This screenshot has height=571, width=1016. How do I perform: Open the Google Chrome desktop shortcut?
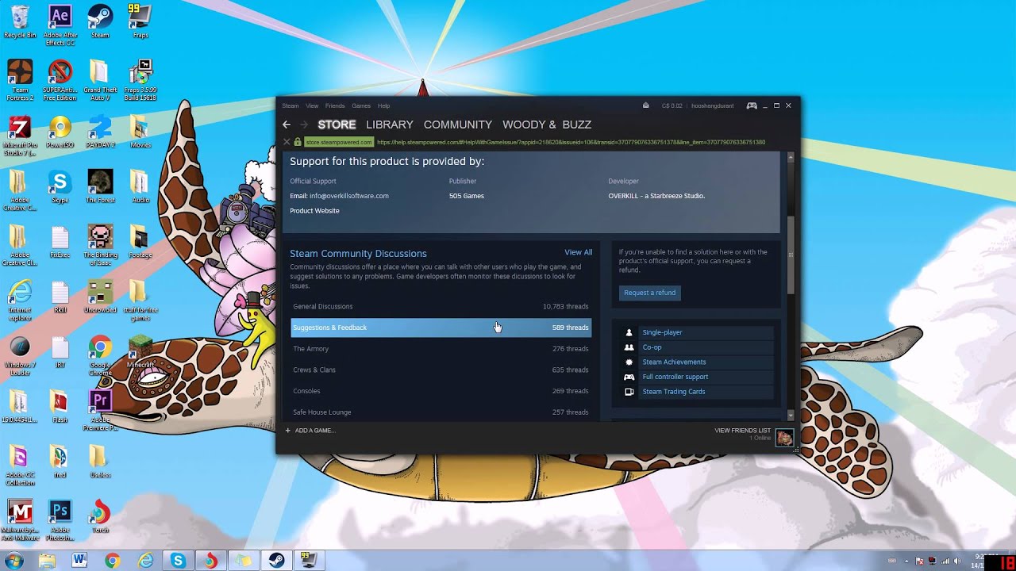point(100,355)
